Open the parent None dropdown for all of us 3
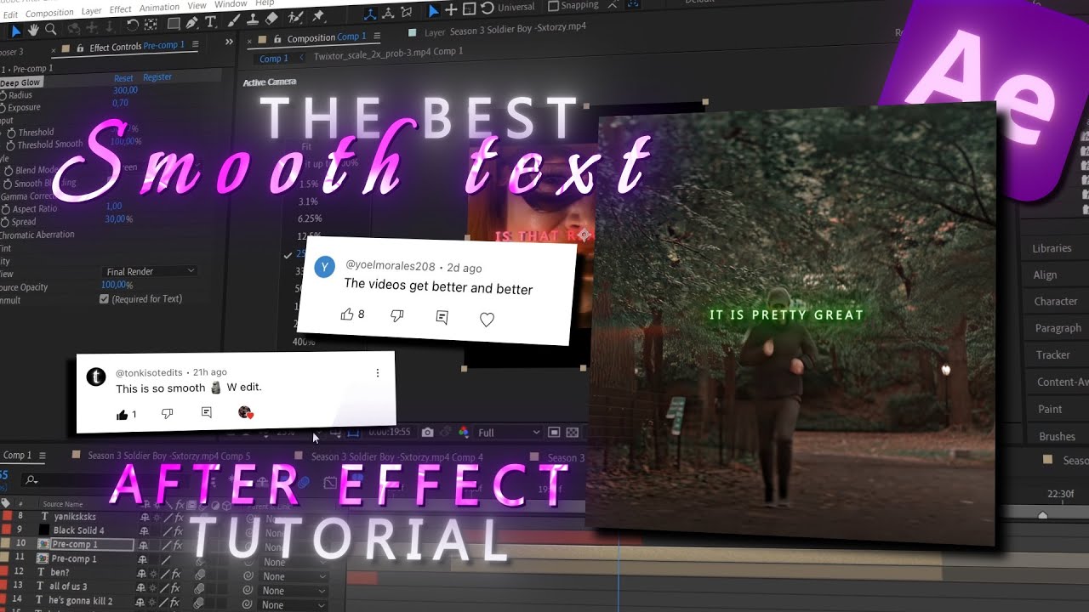The image size is (1089, 612). 293,591
